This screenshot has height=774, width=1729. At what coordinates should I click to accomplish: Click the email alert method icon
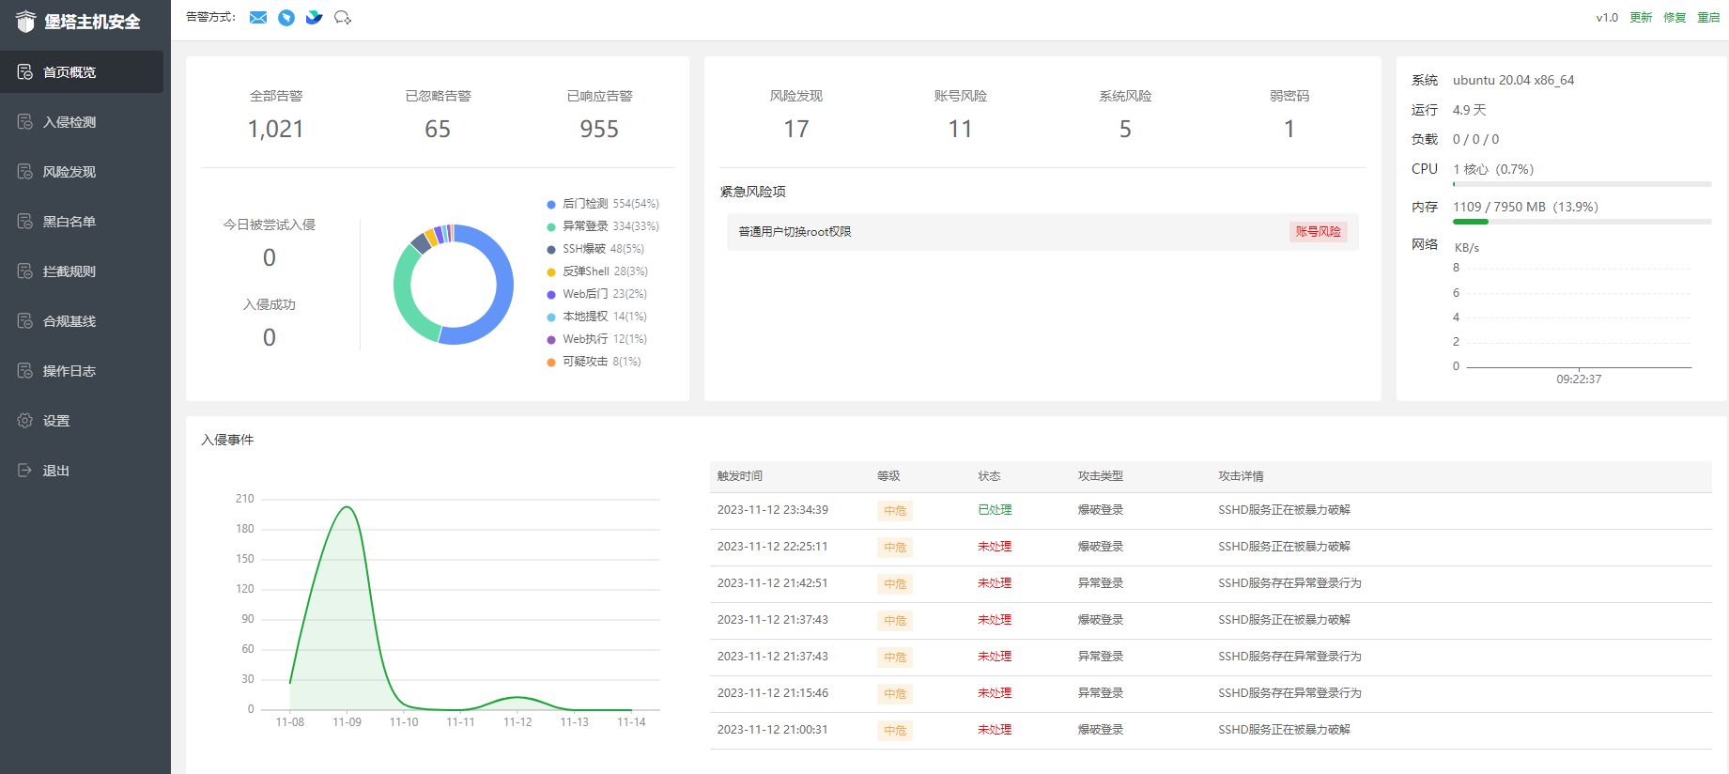pos(258,18)
